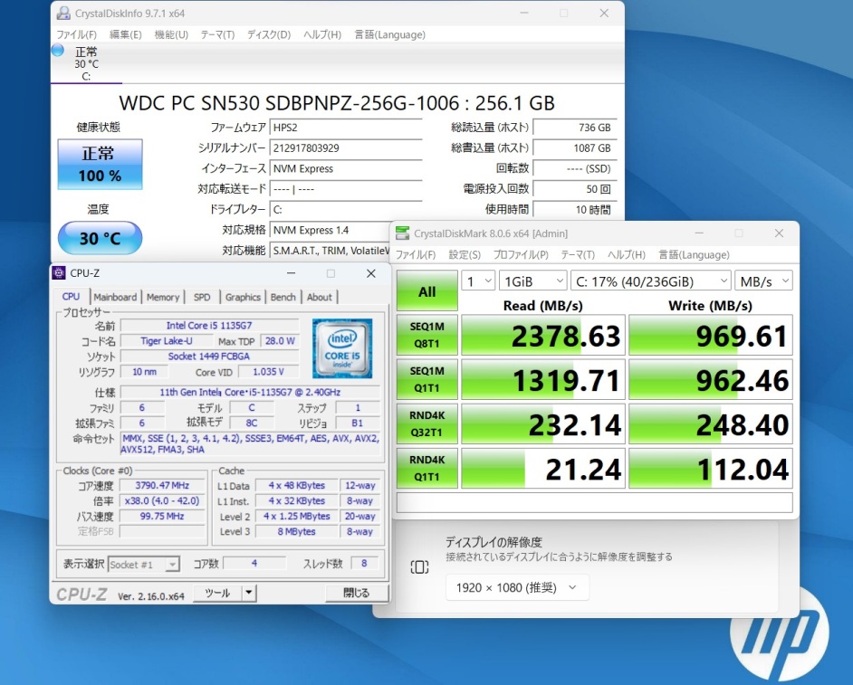The width and height of the screenshot is (853, 685).
Task: Switch to the Bench tab
Action: pos(283,297)
